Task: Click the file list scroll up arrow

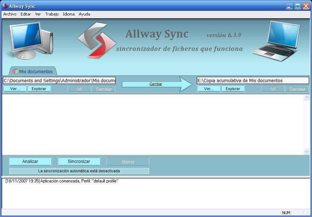Action: pos(307,97)
